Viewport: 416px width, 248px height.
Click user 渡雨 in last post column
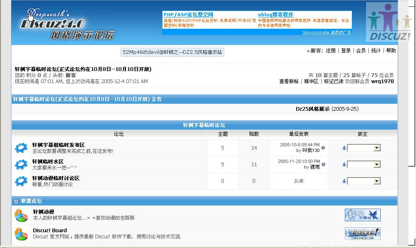(x=315, y=167)
